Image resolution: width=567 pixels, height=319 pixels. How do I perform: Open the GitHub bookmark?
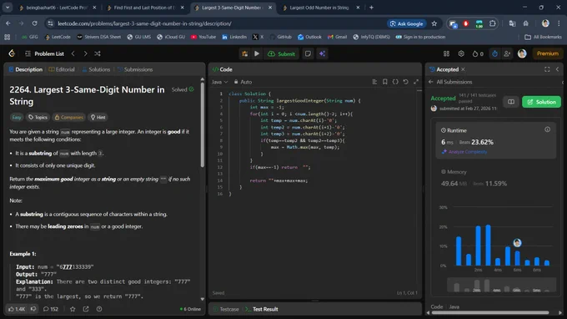pos(281,37)
